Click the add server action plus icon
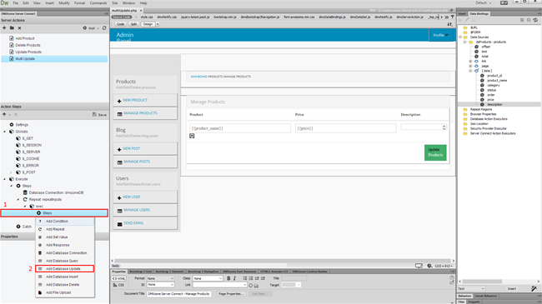This screenshot has height=304, width=542. pyautogui.click(x=4, y=28)
